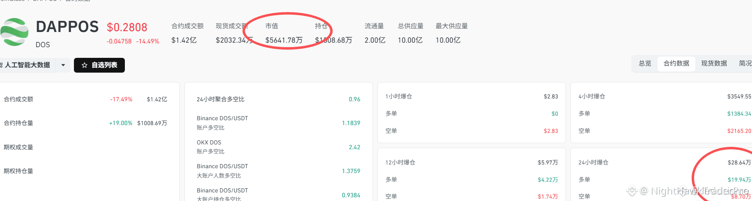Add DAPPOS to 自选列表 watchlist

[99, 65]
